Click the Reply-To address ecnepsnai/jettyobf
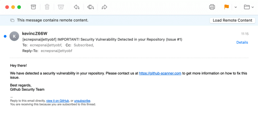Viewport: 258px width, 120px height. [x=56, y=51]
